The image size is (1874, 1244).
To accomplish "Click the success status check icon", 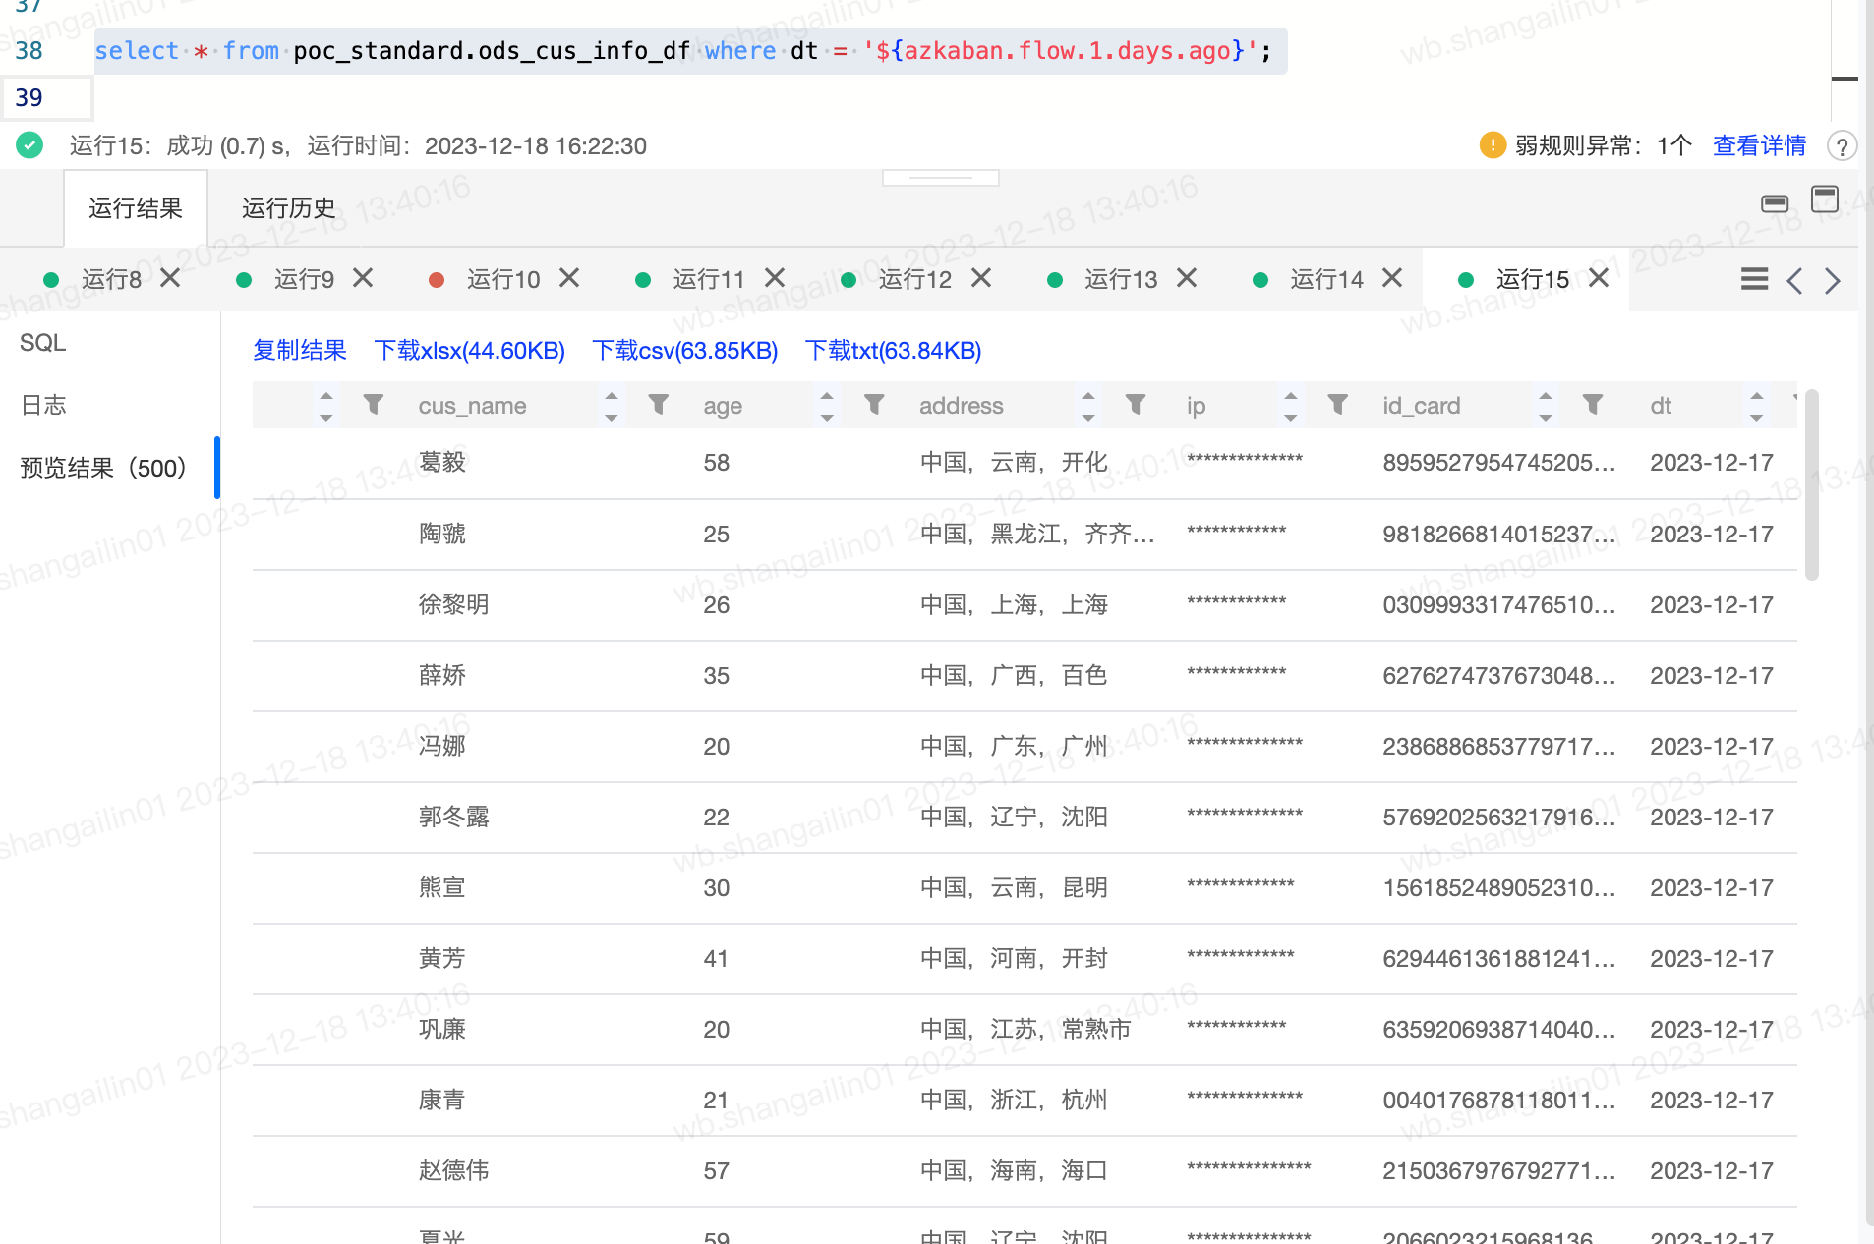I will 29,145.
